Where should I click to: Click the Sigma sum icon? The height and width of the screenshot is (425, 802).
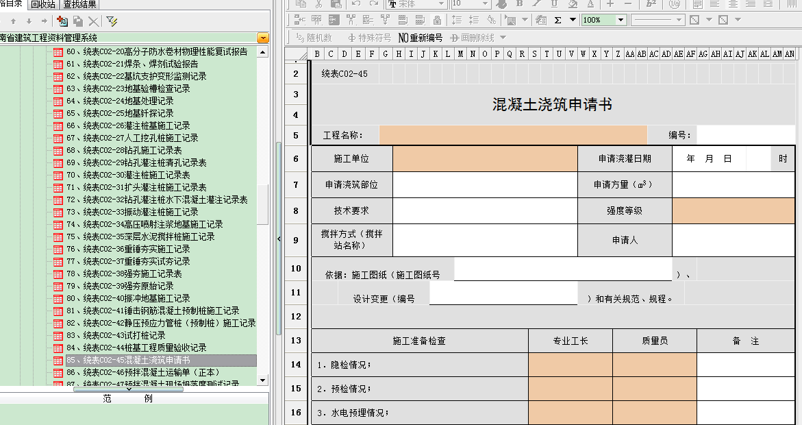pyautogui.click(x=557, y=20)
